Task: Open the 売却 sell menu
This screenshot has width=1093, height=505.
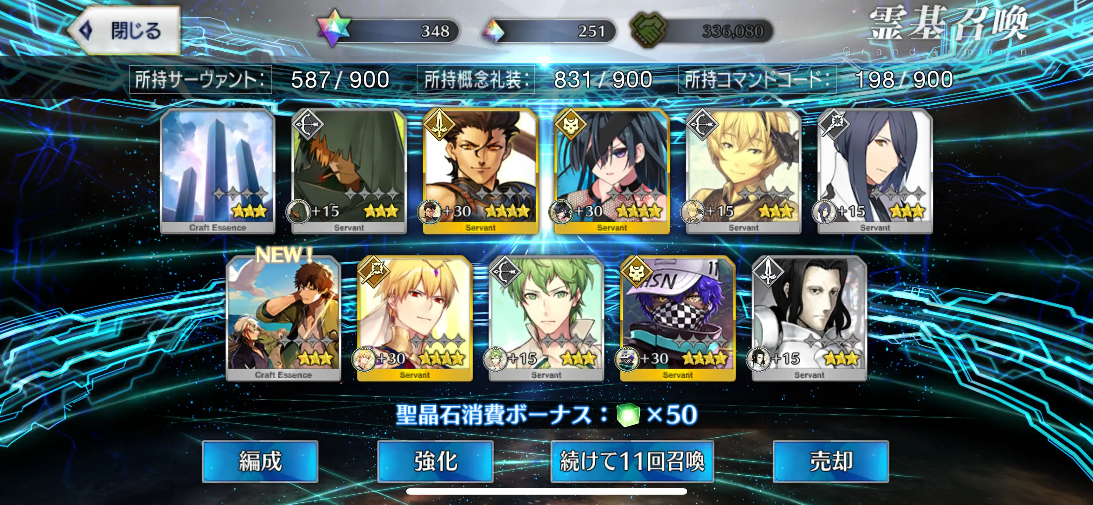Action: [x=831, y=461]
